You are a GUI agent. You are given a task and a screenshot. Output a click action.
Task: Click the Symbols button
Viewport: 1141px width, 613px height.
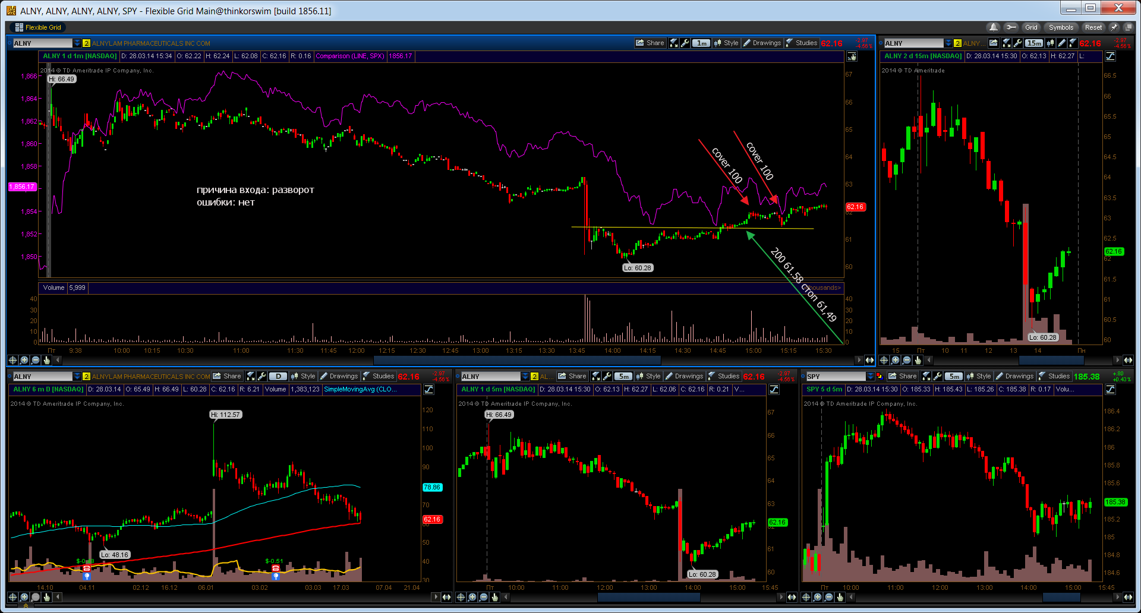click(x=1061, y=27)
